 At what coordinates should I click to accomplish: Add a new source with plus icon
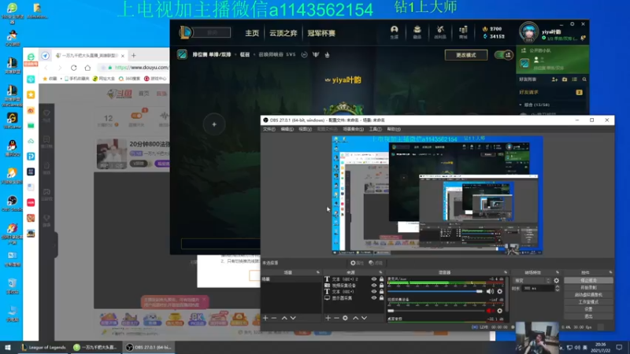(328, 318)
